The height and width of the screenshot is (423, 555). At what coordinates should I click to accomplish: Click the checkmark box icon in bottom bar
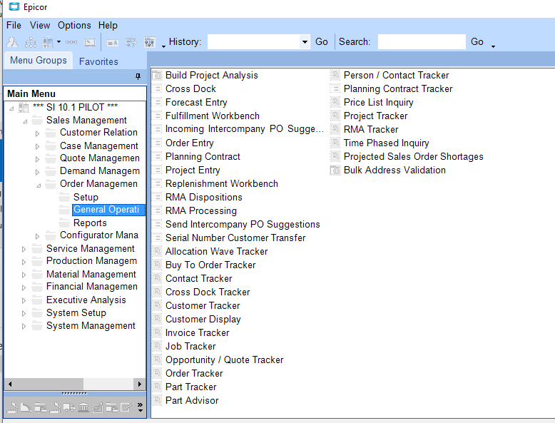pyautogui.click(x=126, y=408)
